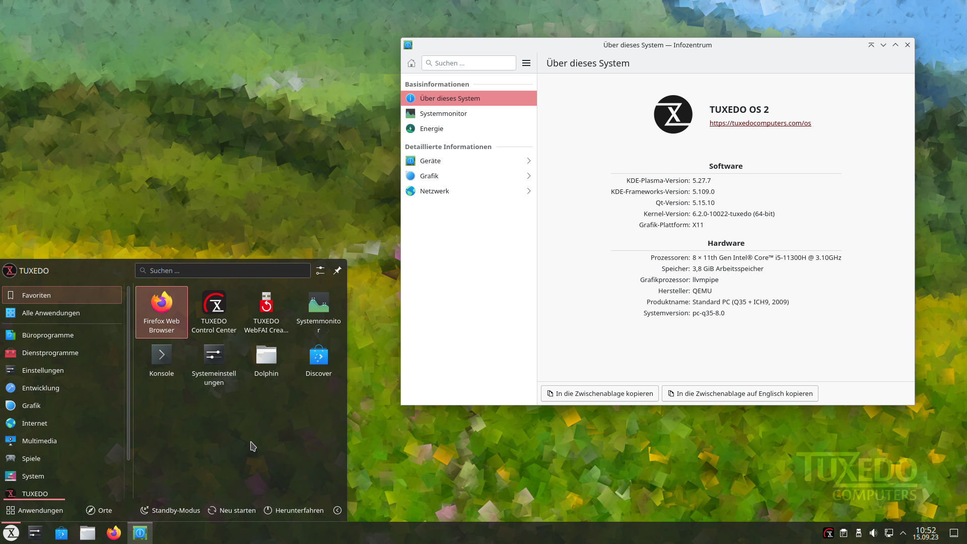
Task: Open network connections tray icon
Action: click(889, 533)
